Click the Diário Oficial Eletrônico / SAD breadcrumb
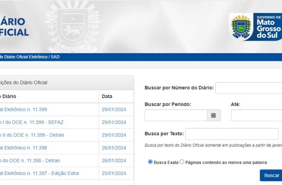This screenshot has width=282, height=185. coord(30,57)
